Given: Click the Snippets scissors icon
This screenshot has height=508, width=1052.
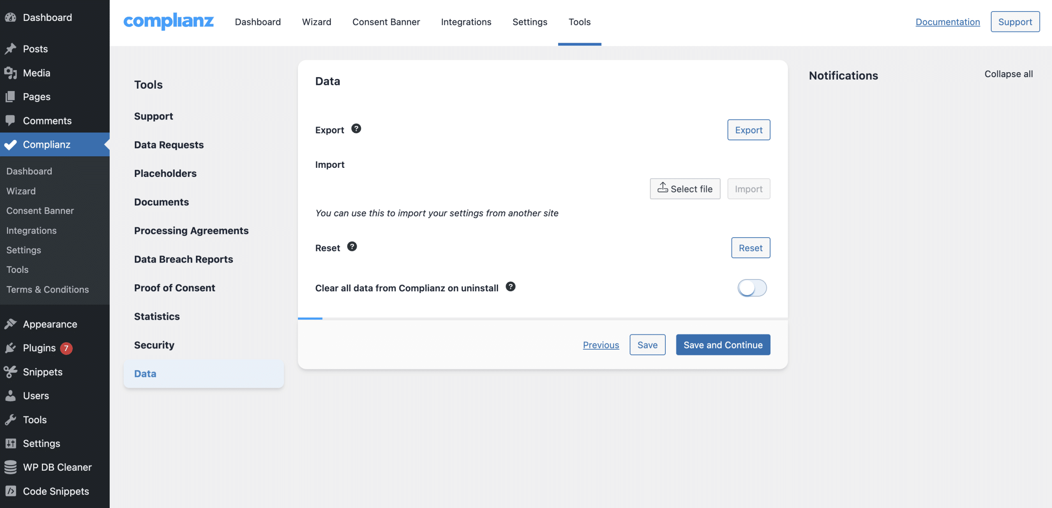Looking at the screenshot, I should pyautogui.click(x=11, y=371).
